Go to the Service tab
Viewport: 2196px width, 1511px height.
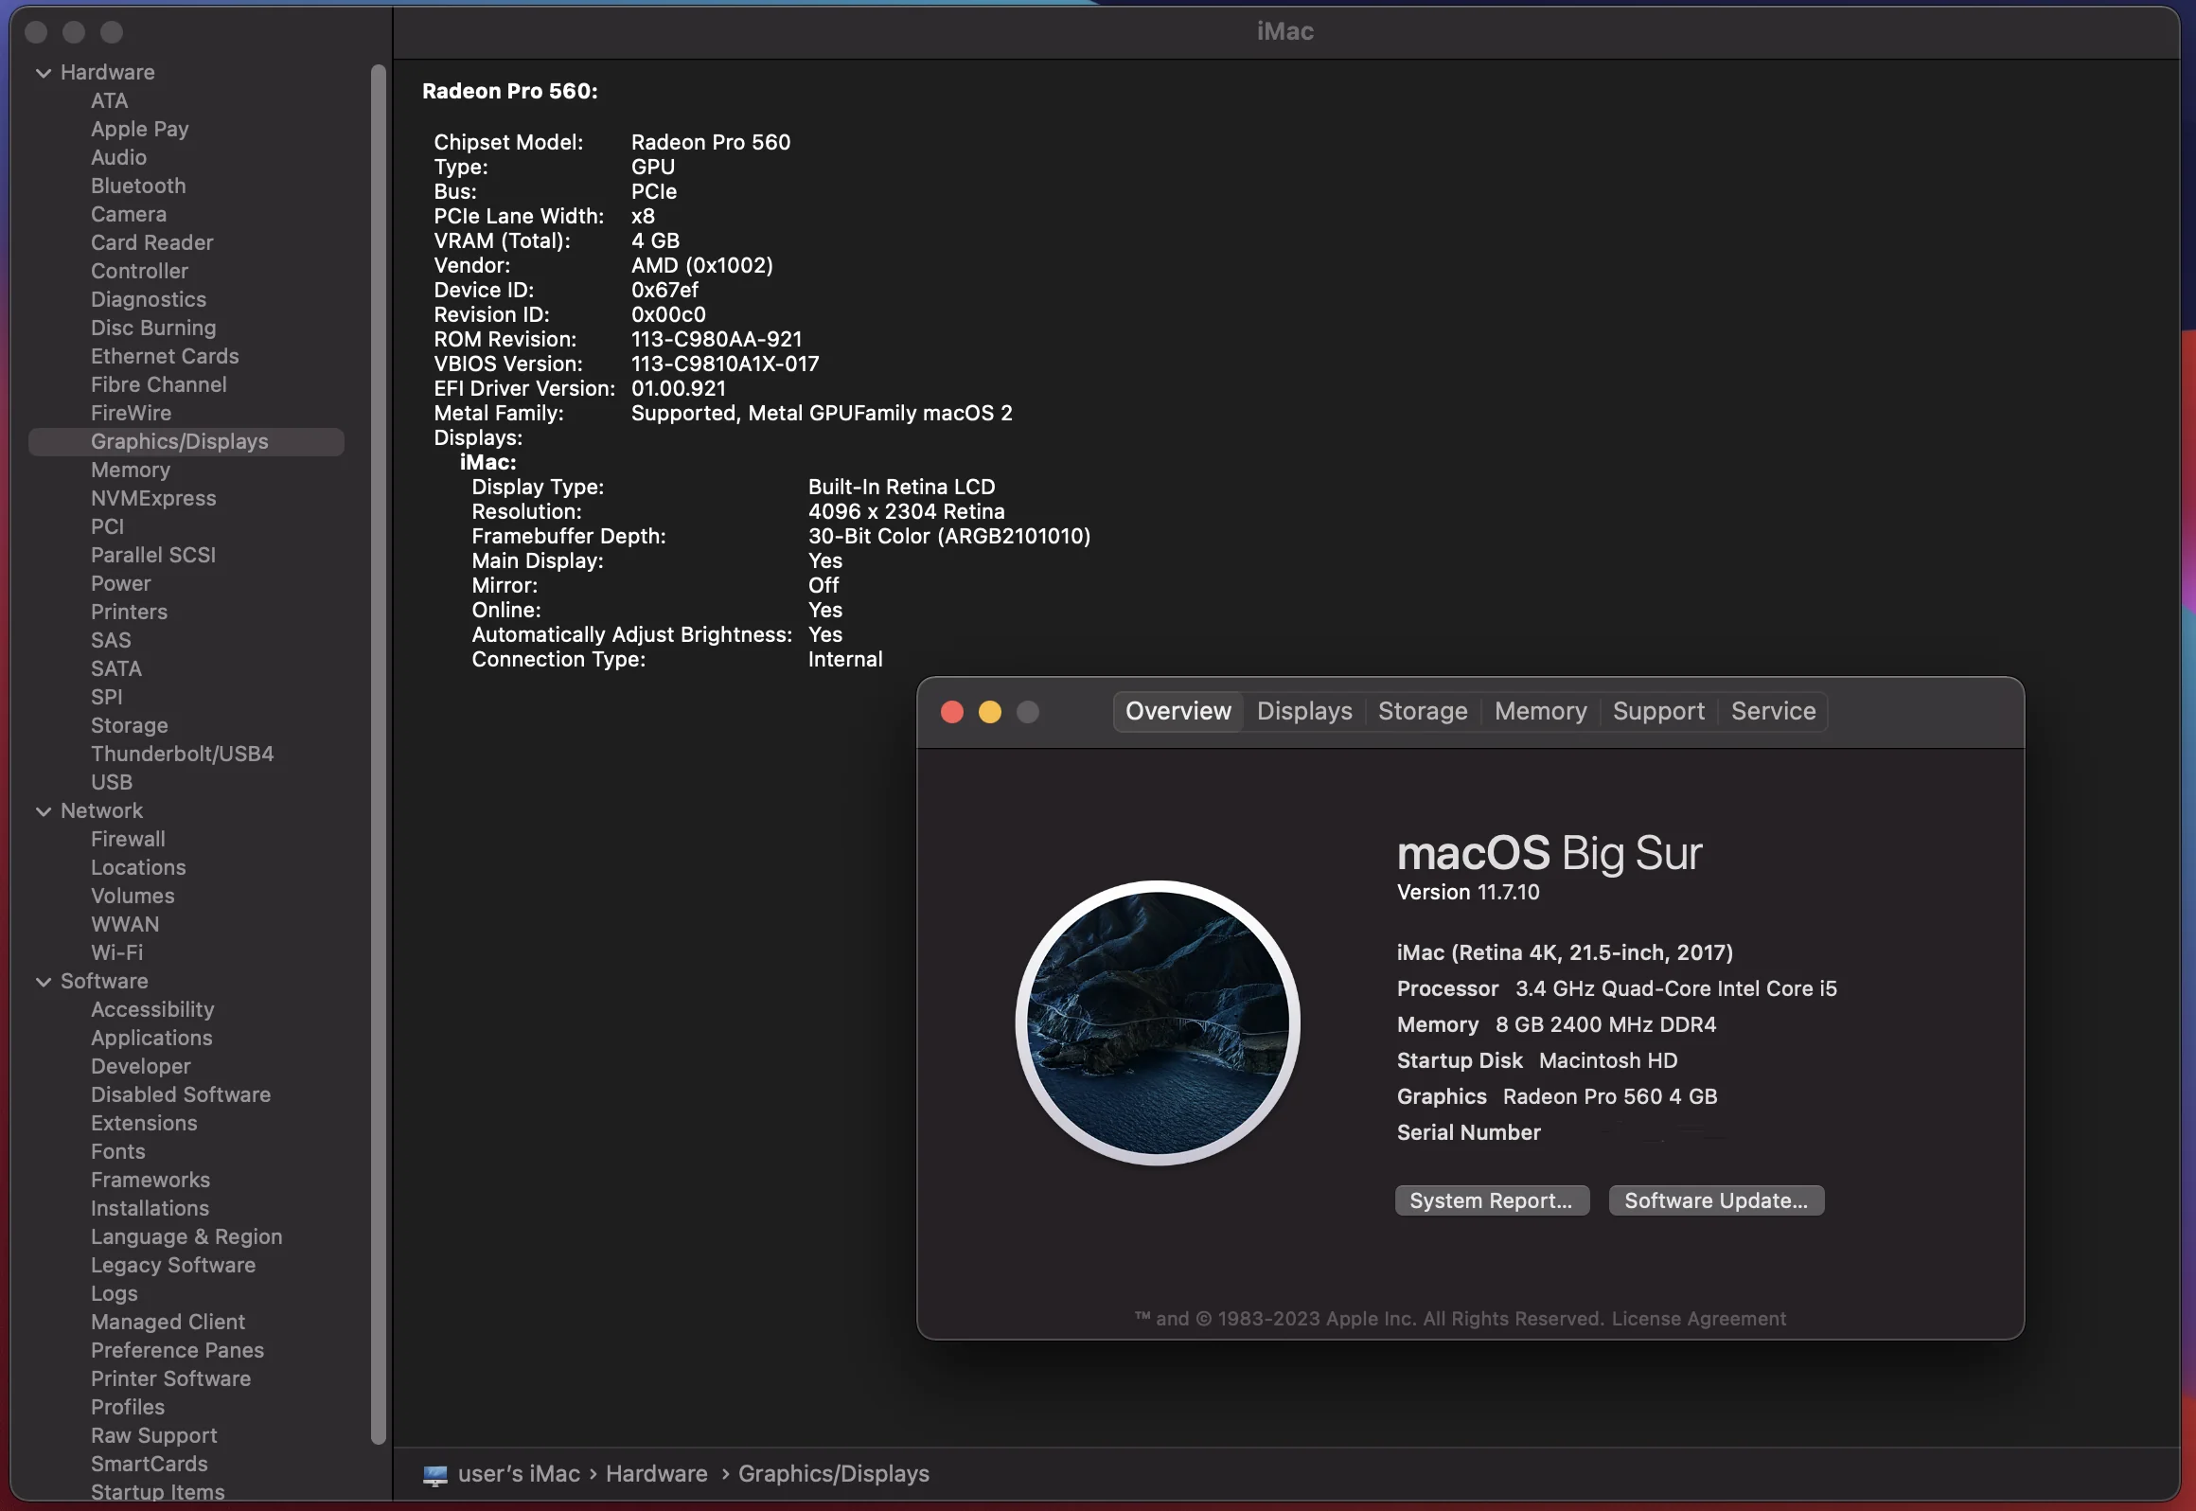pyautogui.click(x=1773, y=711)
